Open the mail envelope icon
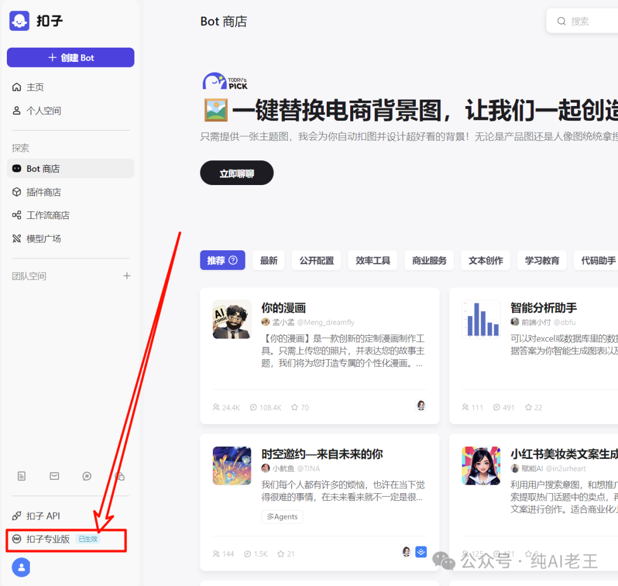The image size is (618, 586). 54,476
